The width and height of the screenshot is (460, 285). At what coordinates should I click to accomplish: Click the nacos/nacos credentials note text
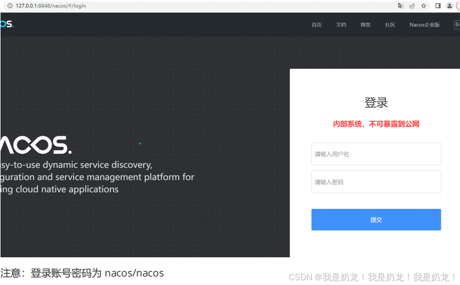point(82,273)
